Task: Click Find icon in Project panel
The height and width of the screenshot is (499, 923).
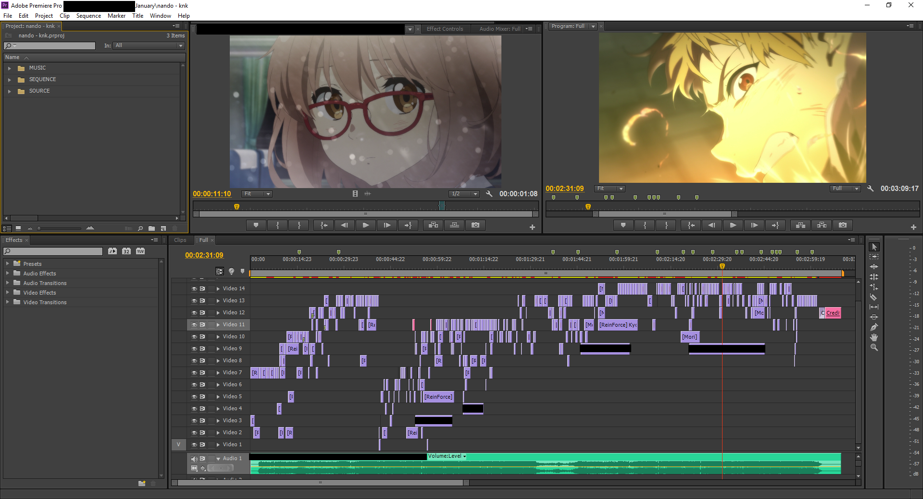Action: (x=140, y=228)
